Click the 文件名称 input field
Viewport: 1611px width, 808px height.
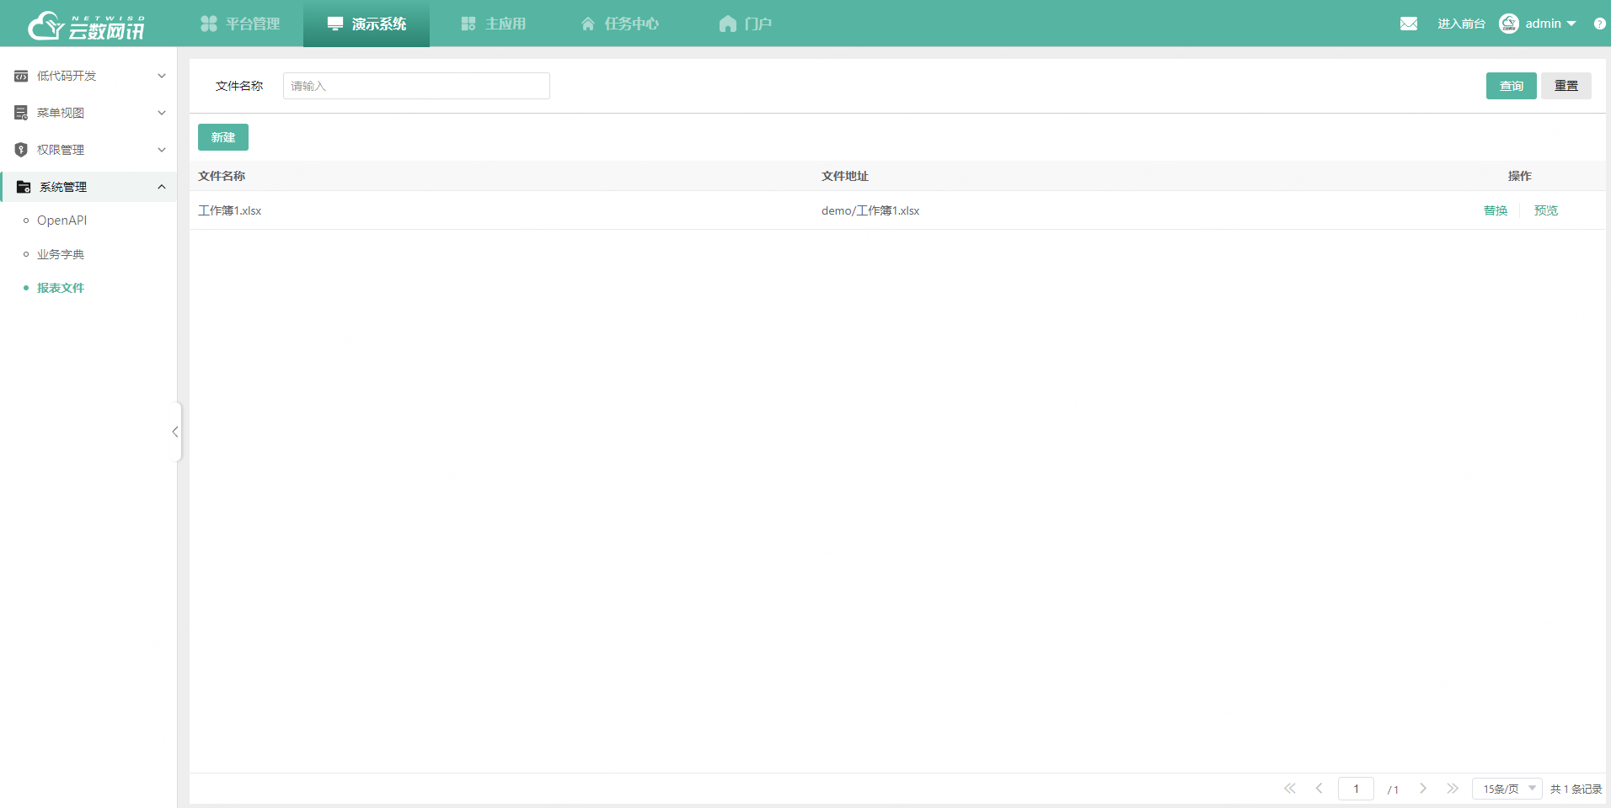pyautogui.click(x=416, y=85)
